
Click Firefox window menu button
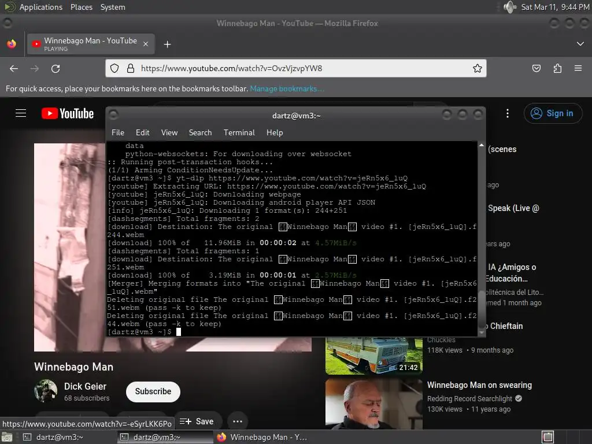(8, 23)
